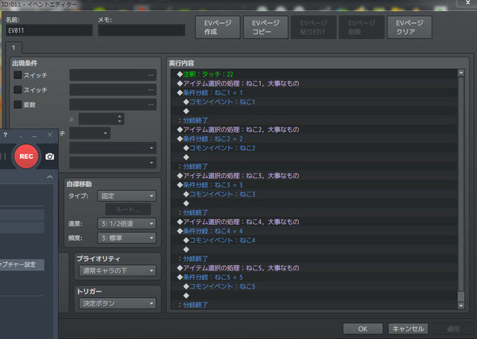477x339 pixels.
Task: Open help with the question mark icon
Action: pos(5,135)
